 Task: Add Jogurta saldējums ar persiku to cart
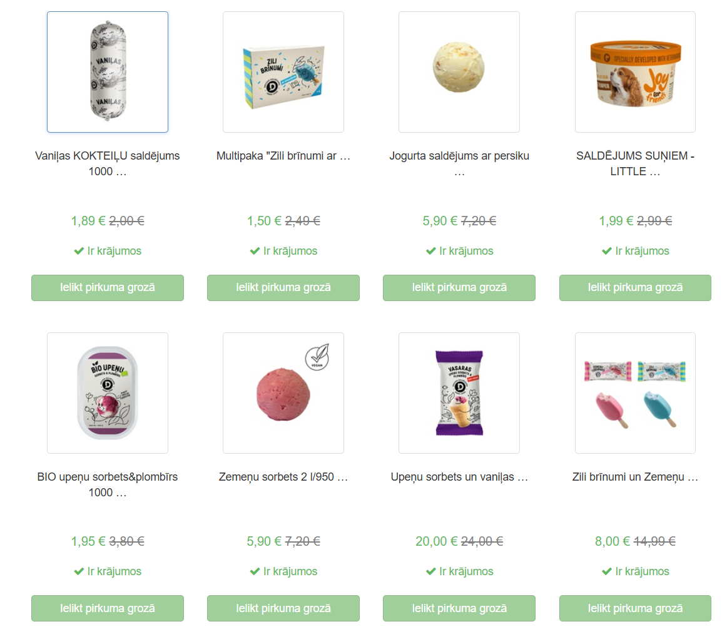tap(459, 287)
